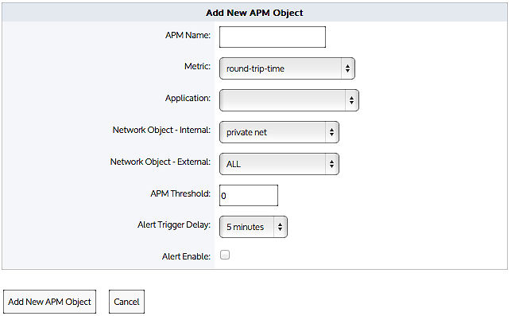511x316 pixels.
Task: Click the Cancel button
Action: [x=126, y=302]
